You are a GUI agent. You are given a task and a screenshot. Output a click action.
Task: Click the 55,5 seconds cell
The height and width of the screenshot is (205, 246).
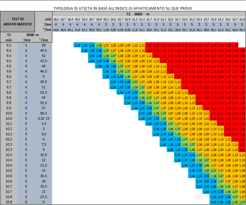[x=44, y=103]
